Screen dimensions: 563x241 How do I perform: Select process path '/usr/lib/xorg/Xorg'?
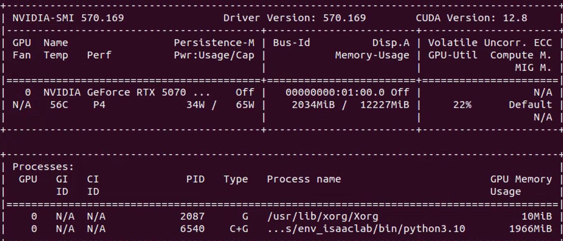323,216
